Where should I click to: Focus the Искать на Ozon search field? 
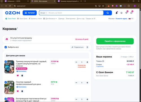tap(76, 13)
